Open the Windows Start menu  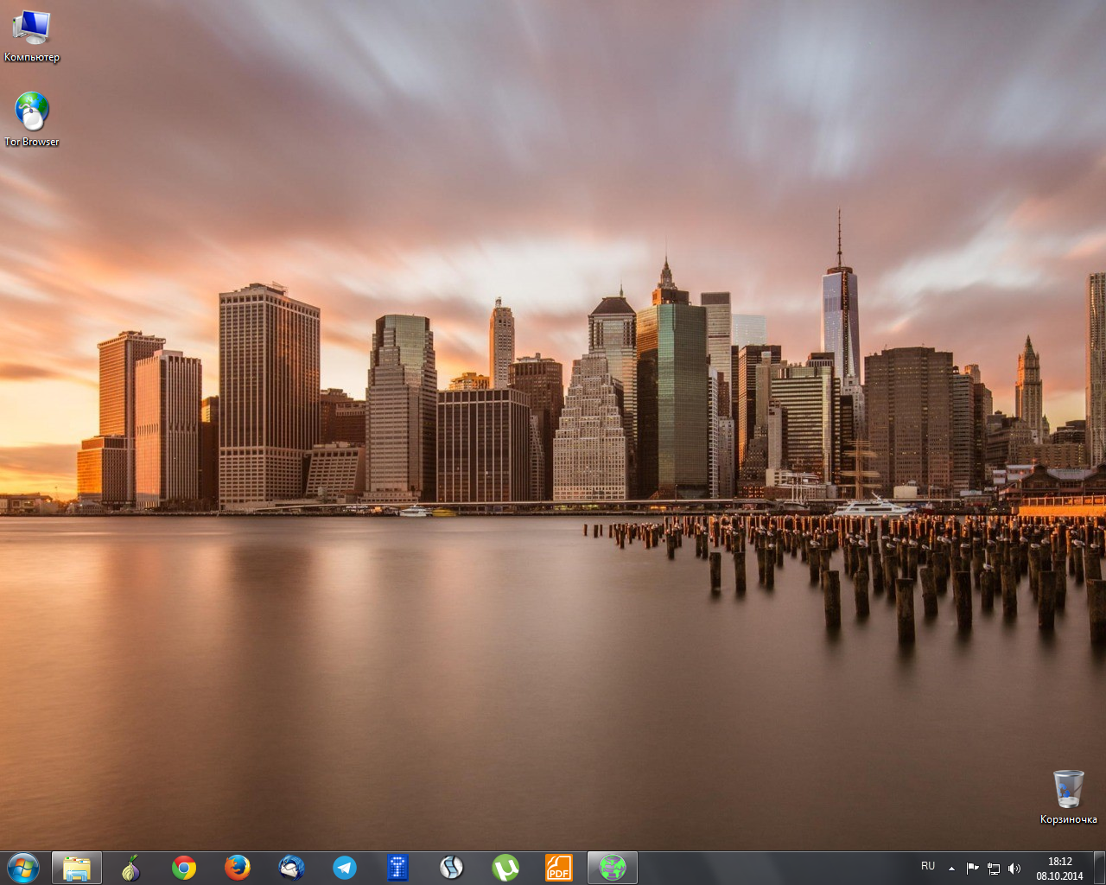(22, 868)
